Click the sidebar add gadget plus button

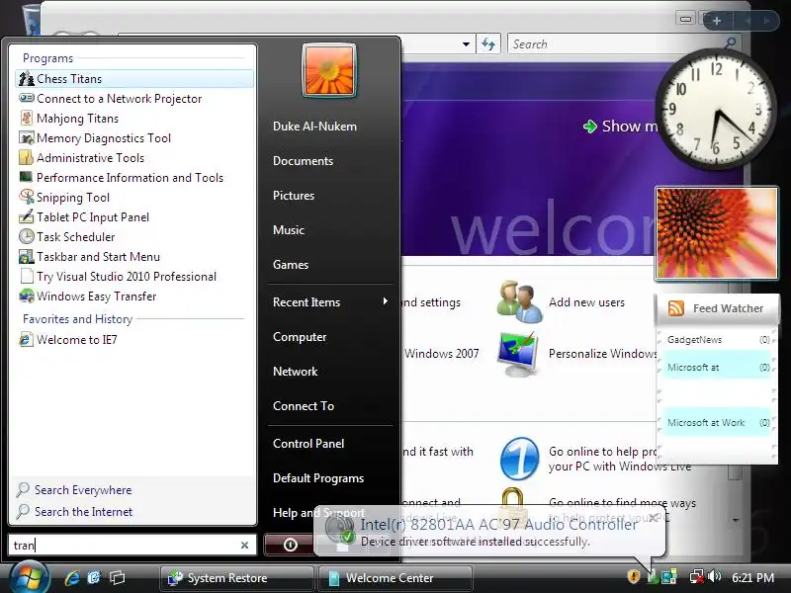coord(717,21)
